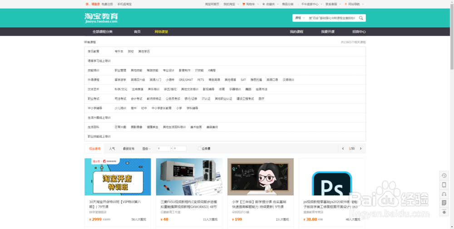Open the 小学三年级数学 course thumbnail
Viewport: 454px width, 229px height.
point(261,177)
